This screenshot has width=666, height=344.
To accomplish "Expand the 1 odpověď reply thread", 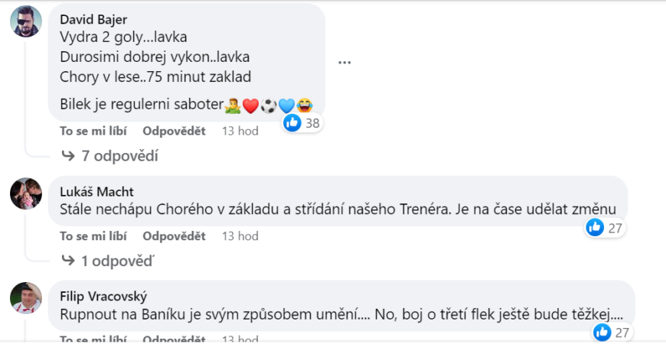I will tap(117, 261).
